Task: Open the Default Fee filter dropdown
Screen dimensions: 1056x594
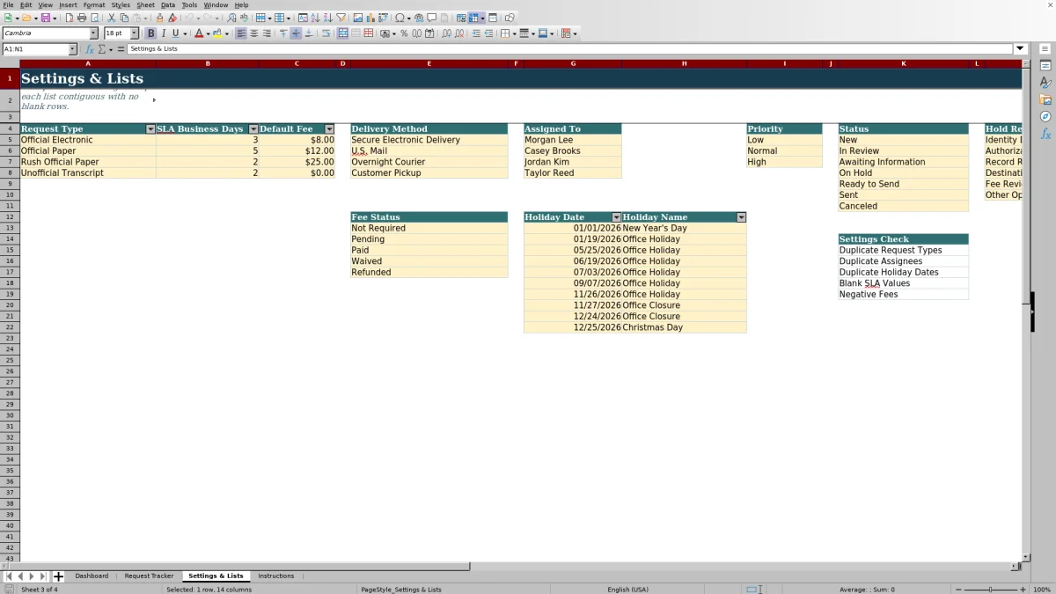Action: click(x=330, y=129)
